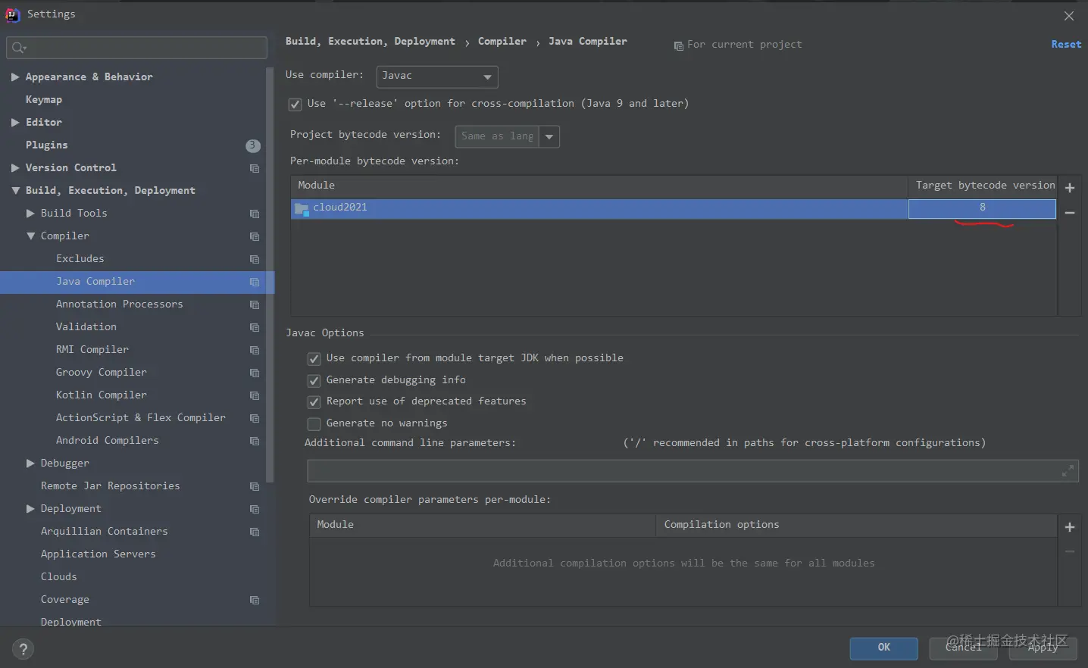Screen dimensions: 1088x668
Task: Click project-level icon beside Compiler
Action: pos(255,236)
